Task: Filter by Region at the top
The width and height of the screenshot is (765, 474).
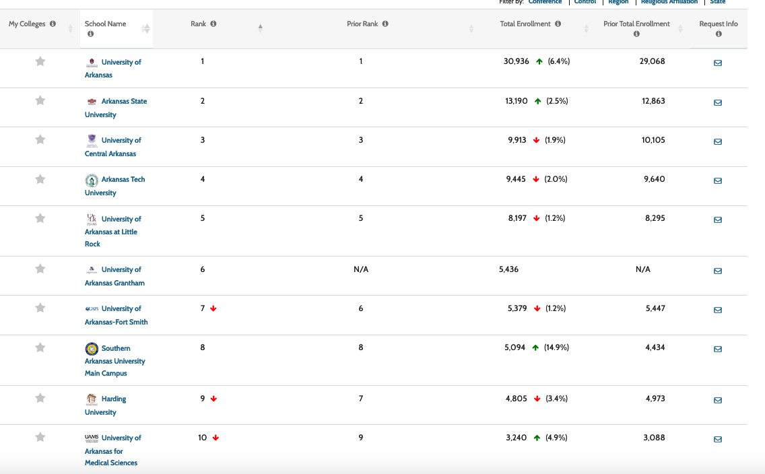Action: (618, 2)
